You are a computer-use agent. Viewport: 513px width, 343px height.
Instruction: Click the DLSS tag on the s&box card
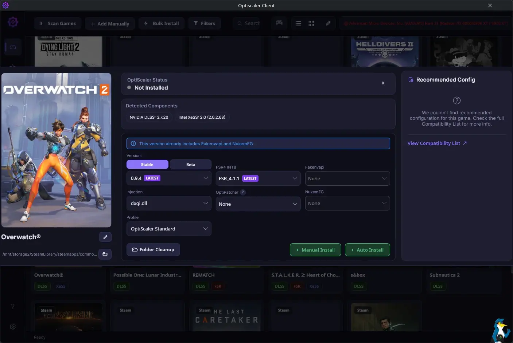(359, 286)
